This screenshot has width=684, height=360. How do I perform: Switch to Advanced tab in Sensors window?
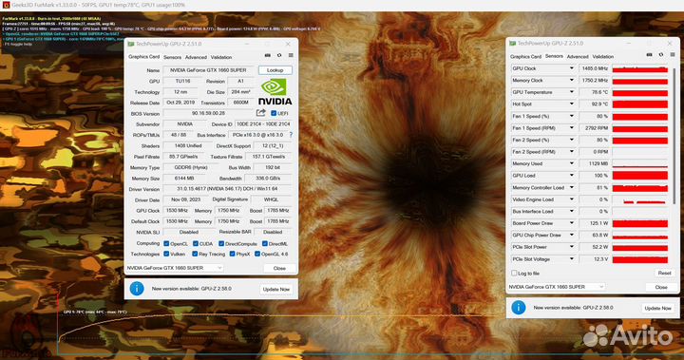point(578,57)
